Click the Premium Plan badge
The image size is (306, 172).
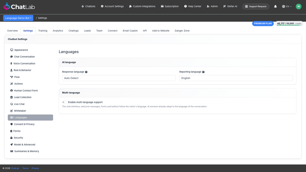click(263, 23)
